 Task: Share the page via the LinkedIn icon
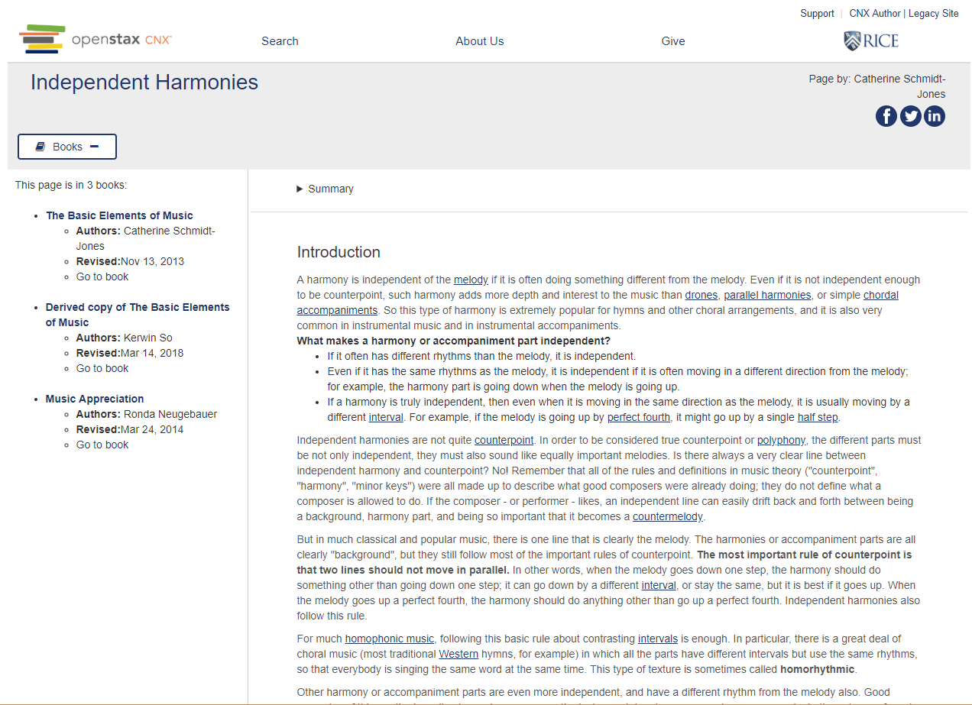[x=934, y=115]
